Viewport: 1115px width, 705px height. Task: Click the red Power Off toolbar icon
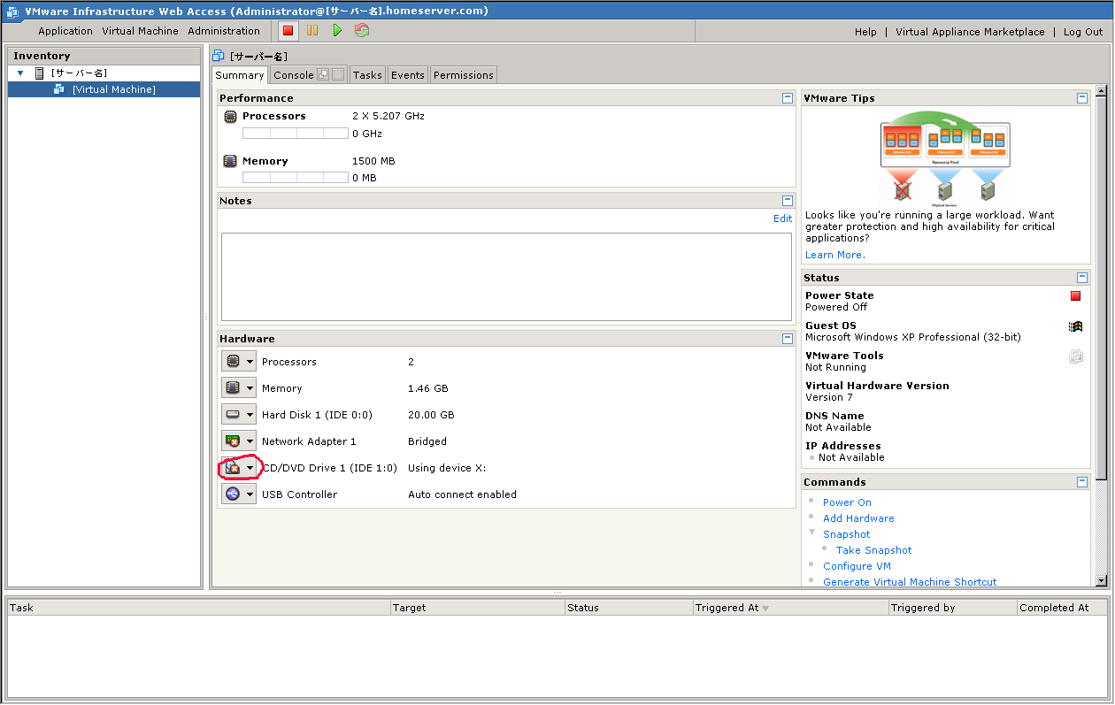[287, 30]
